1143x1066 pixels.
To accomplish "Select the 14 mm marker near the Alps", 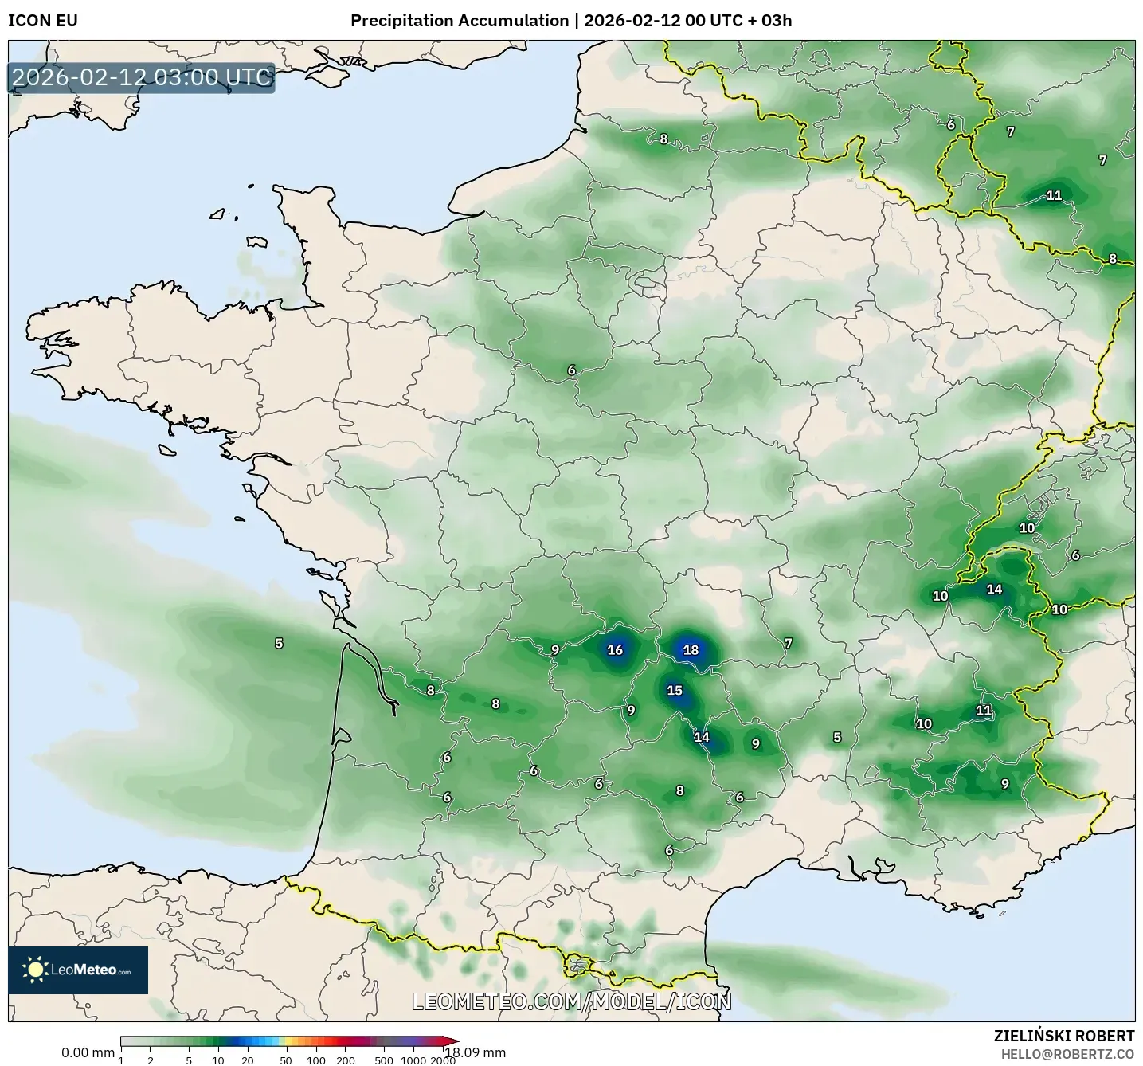I will pyautogui.click(x=993, y=590).
